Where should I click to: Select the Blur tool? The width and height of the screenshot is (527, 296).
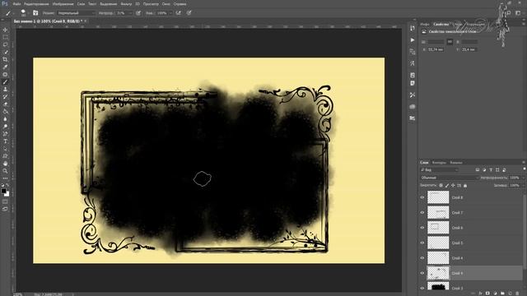point(5,118)
